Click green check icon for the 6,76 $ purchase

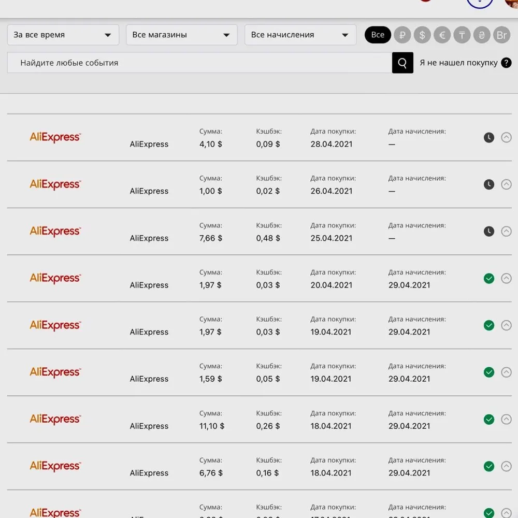click(489, 466)
